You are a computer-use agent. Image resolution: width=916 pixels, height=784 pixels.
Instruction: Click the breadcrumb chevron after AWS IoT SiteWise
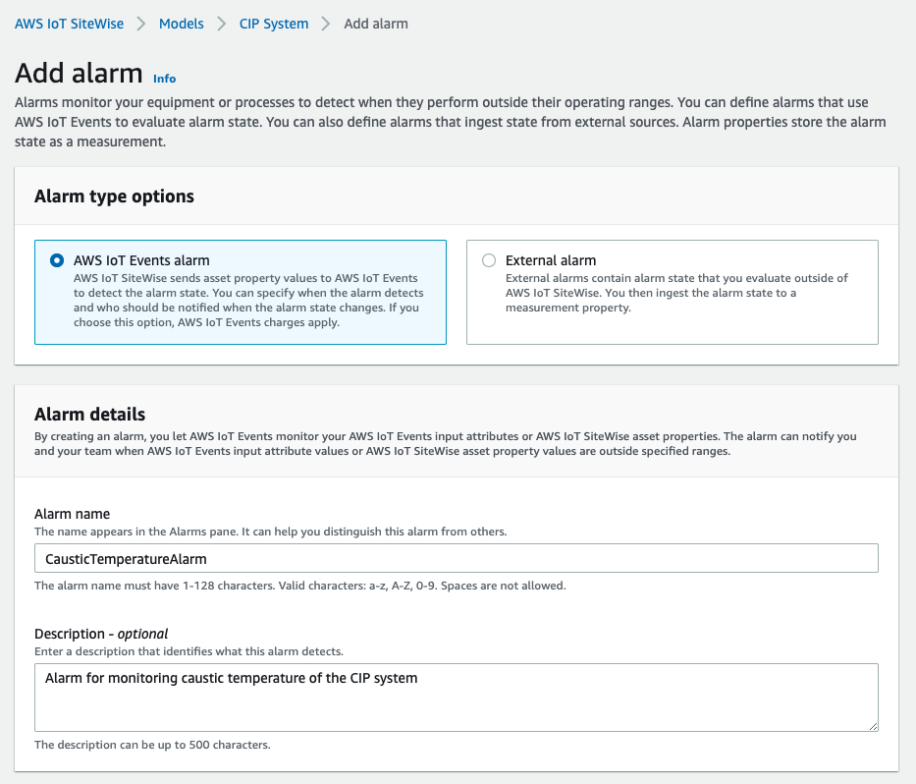[x=138, y=24]
